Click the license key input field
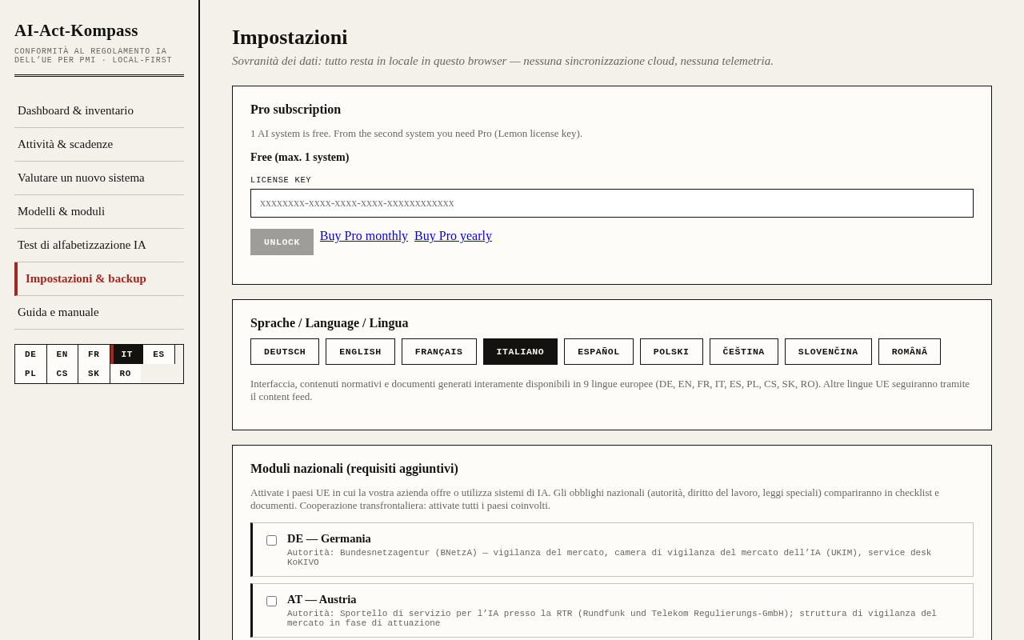 pyautogui.click(x=612, y=203)
